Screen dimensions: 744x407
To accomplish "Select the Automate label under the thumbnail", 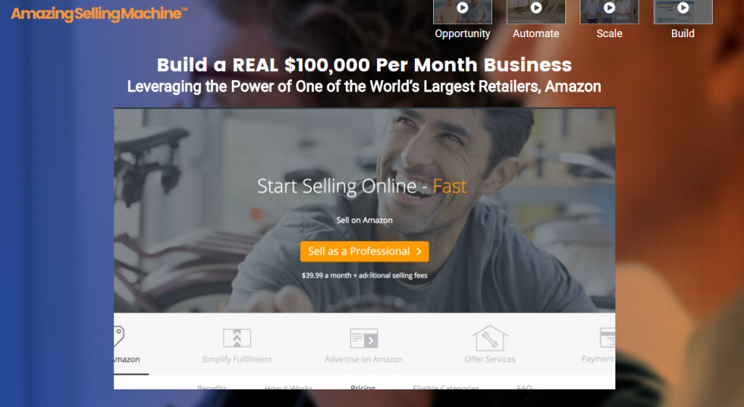I will 536,33.
